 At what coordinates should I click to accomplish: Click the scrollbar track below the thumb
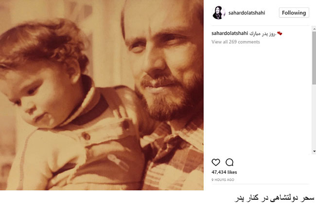(x=314, y=117)
